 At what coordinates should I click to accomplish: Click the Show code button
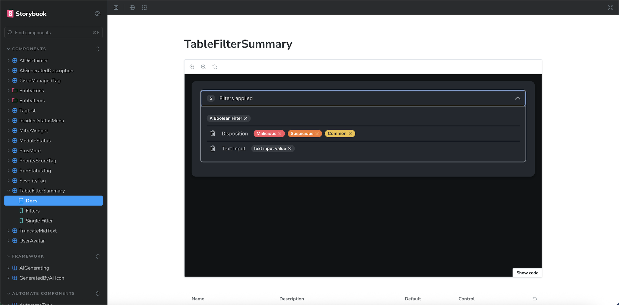click(527, 273)
